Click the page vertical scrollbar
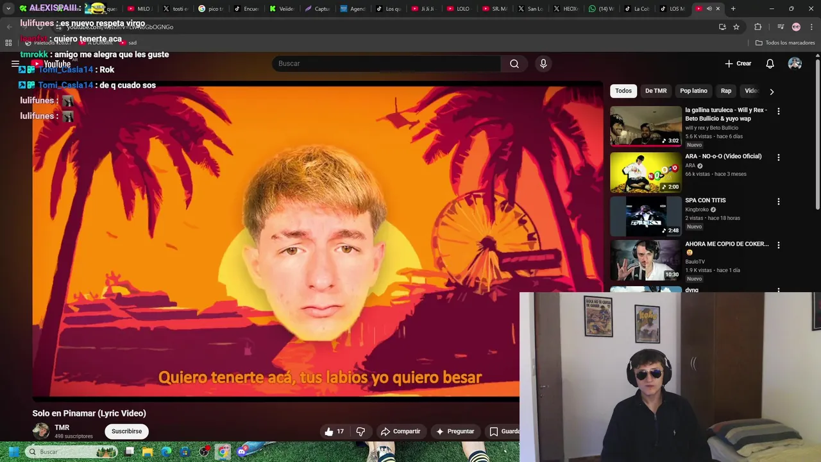The image size is (821, 462). point(817,135)
